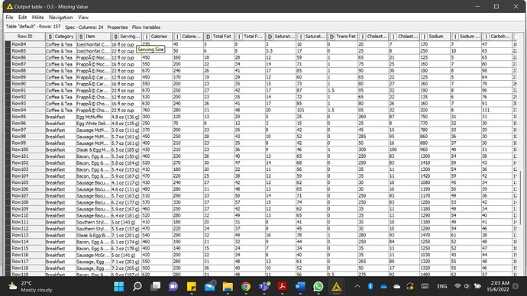The image size is (527, 296).
Task: Open WhatsApp from the taskbar
Action: click(x=318, y=286)
